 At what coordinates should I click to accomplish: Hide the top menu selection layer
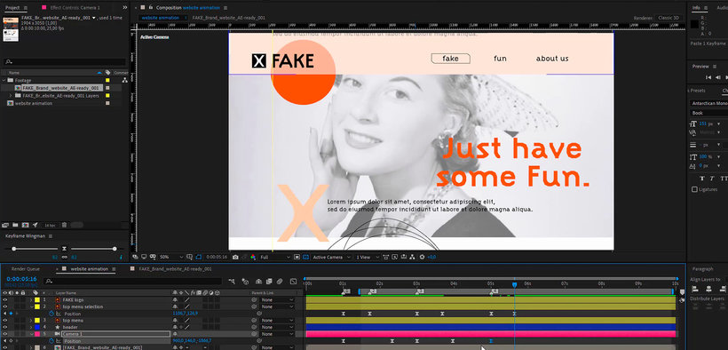tap(5, 306)
